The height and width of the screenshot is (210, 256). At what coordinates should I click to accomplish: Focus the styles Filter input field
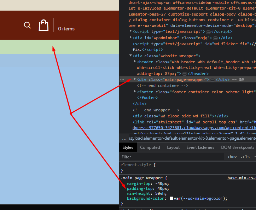[172, 157]
